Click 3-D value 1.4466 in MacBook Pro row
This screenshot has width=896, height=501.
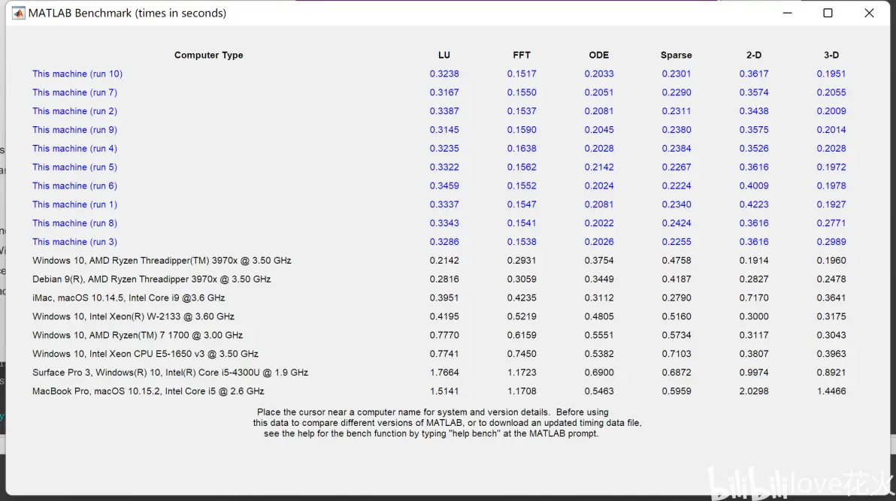(831, 391)
